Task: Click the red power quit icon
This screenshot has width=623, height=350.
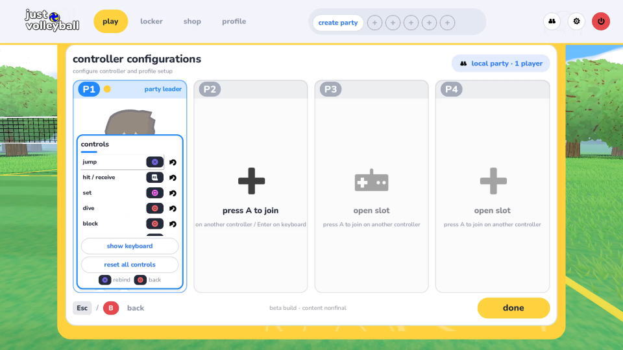Action: tap(601, 21)
